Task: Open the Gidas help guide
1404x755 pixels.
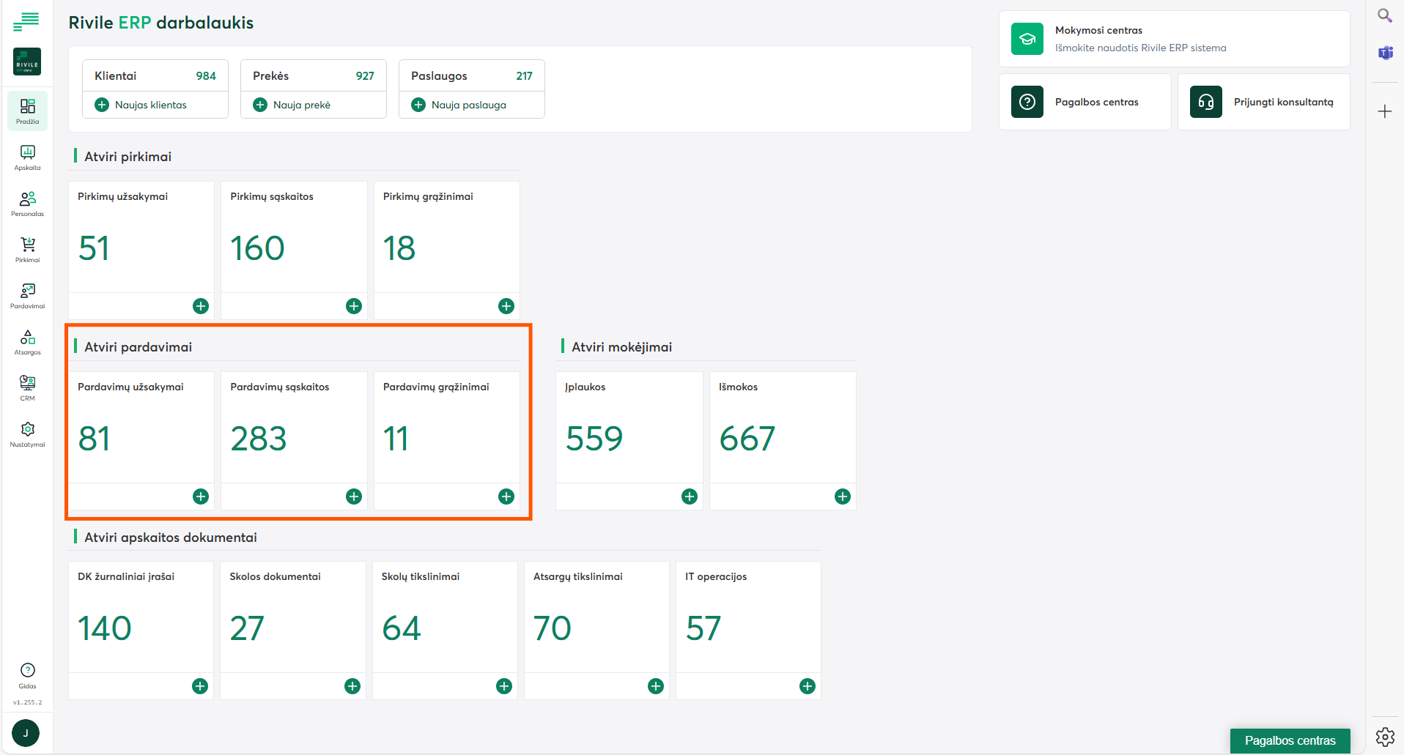Action: [27, 675]
